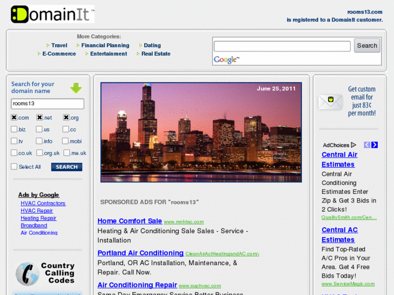Screen dimensions: 394x295
Task: Check the .co.uk checkbox
Action: [x=14, y=153]
